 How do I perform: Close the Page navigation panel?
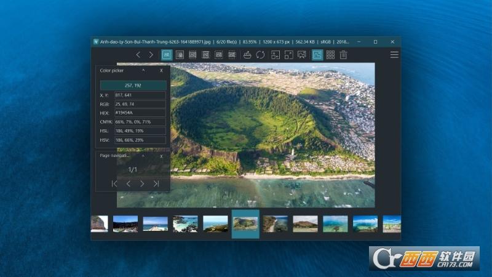[x=161, y=156]
